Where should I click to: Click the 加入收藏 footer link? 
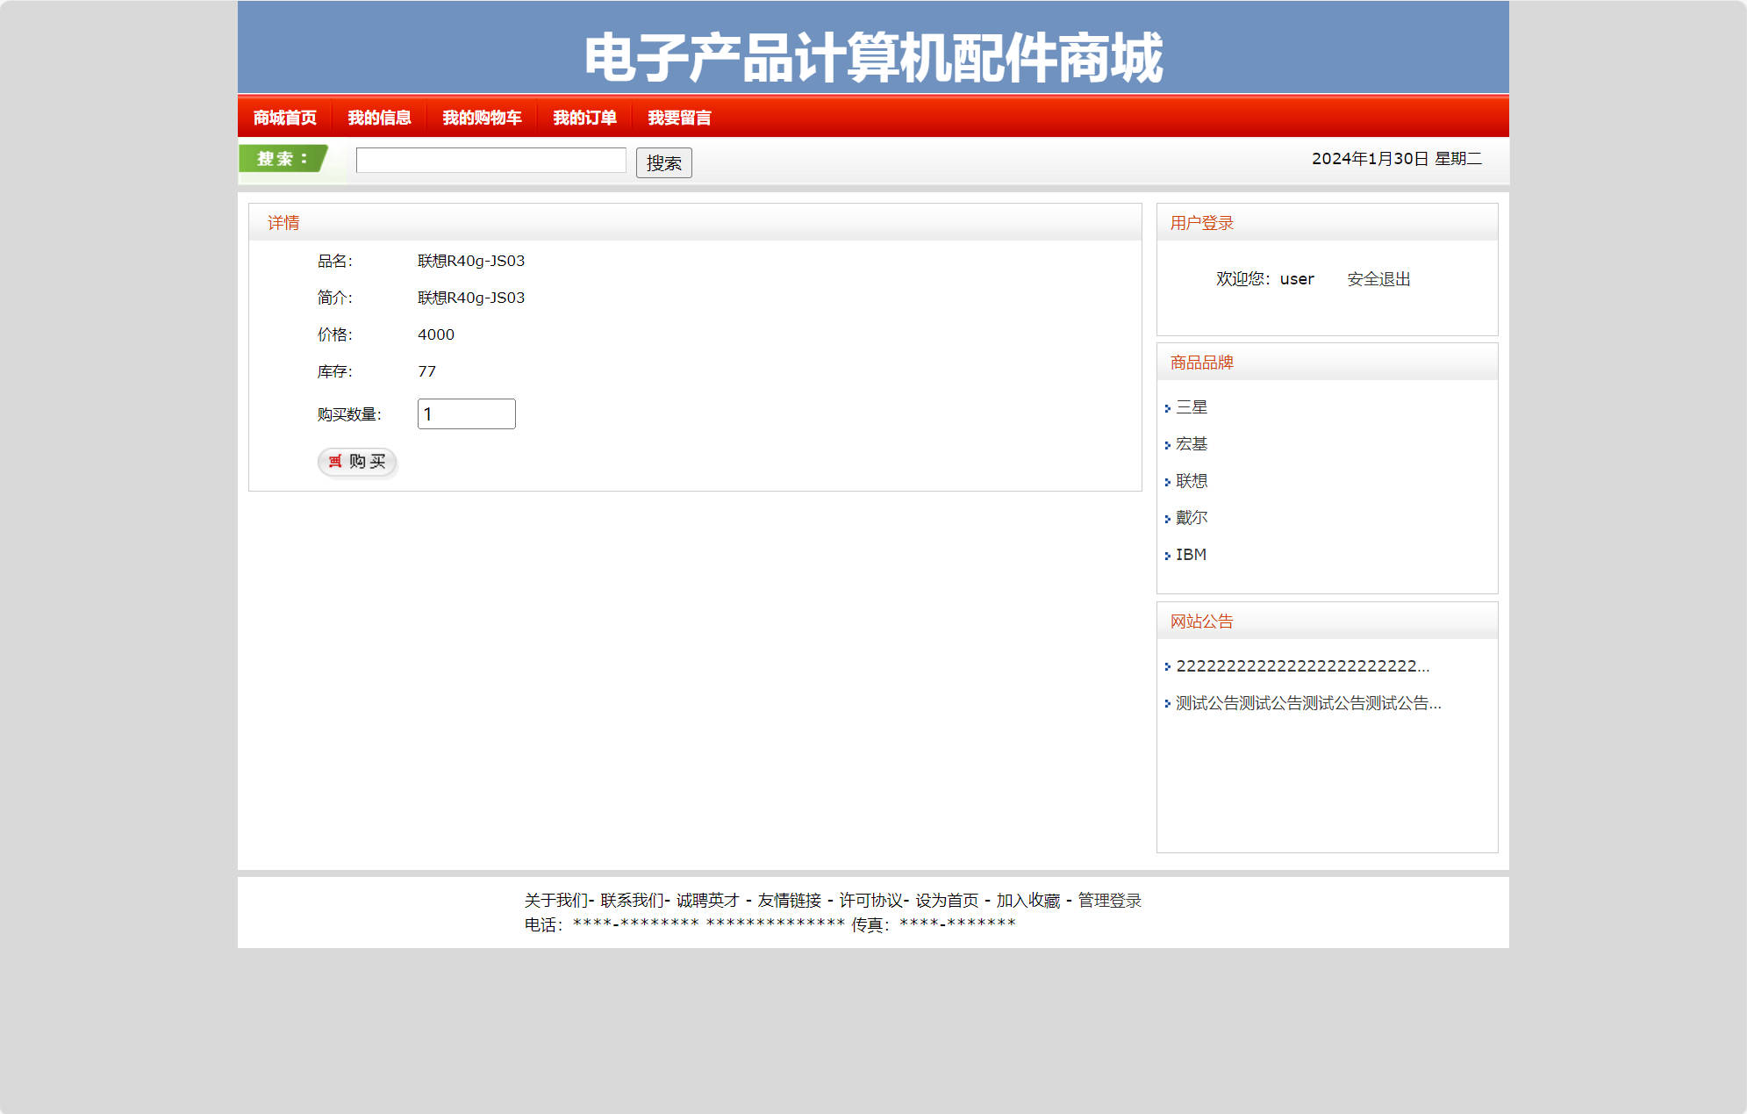[1028, 901]
